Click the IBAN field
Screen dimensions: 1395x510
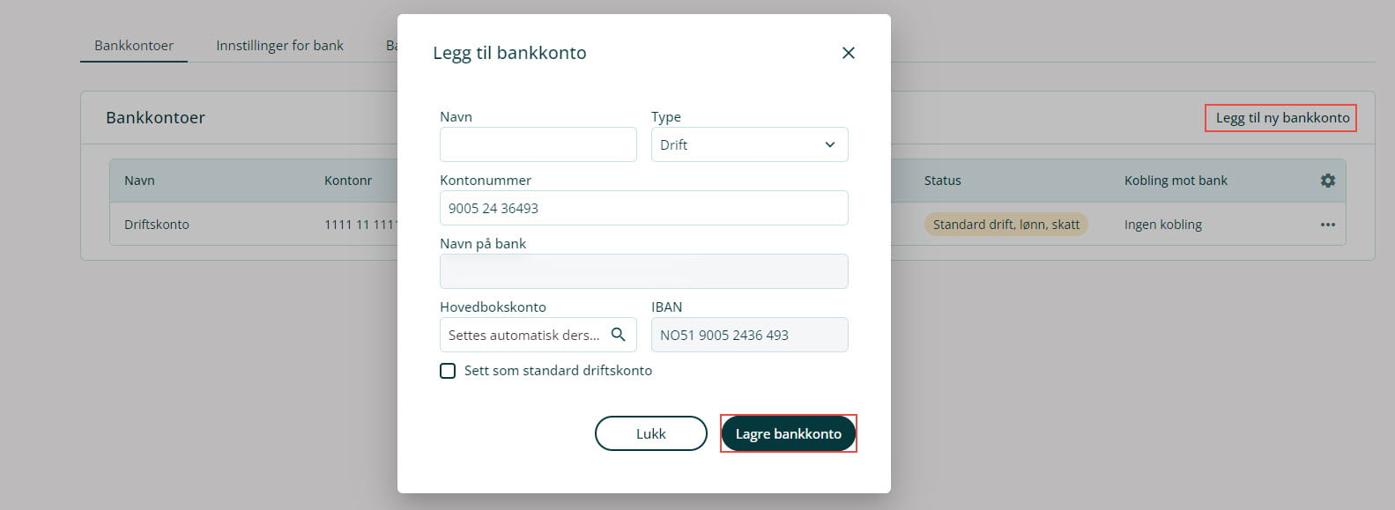(x=749, y=335)
